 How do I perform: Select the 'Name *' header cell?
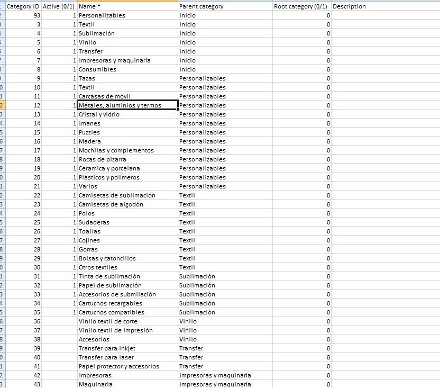click(x=127, y=6)
